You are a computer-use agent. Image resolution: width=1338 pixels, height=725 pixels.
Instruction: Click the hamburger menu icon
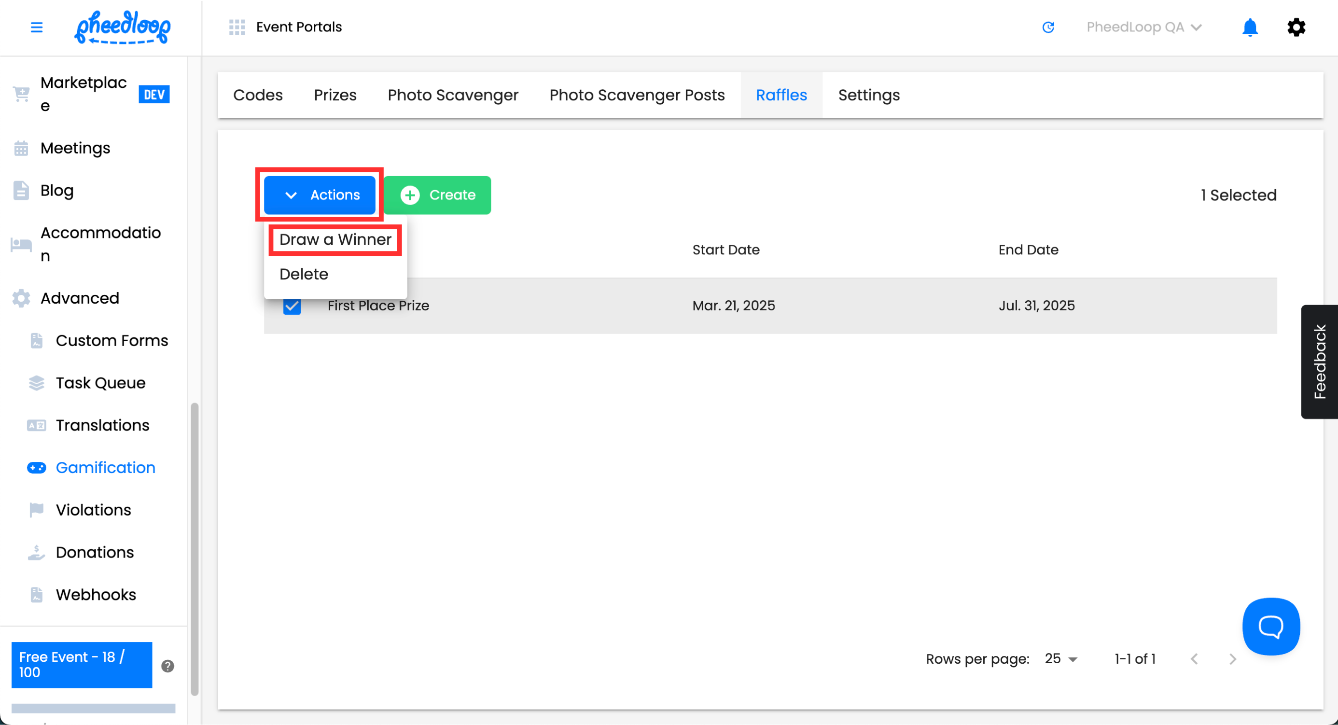point(36,27)
